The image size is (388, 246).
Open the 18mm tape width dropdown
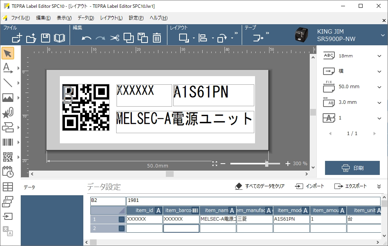[x=378, y=55]
